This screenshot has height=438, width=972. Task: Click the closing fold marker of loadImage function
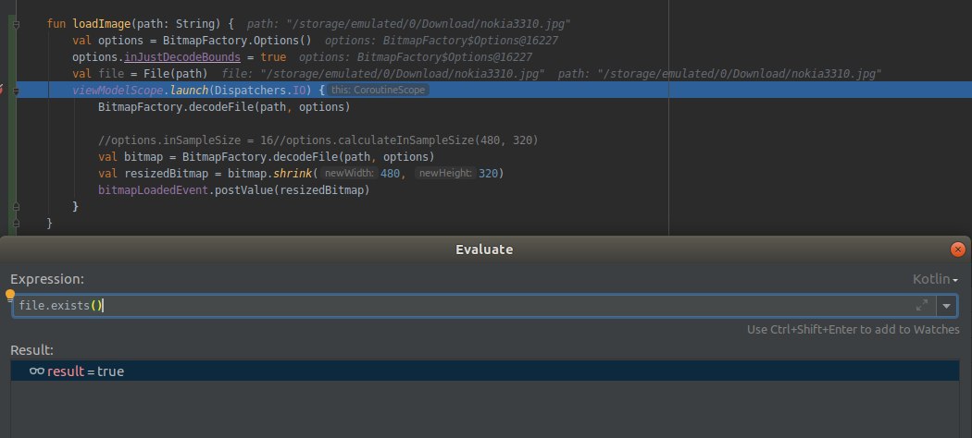16,223
